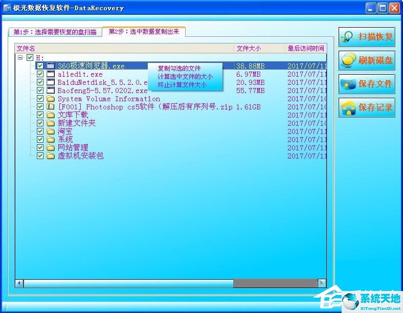Uncheck the aliedit.exe checkbox
Image resolution: width=403 pixels, height=313 pixels.
tap(40, 74)
